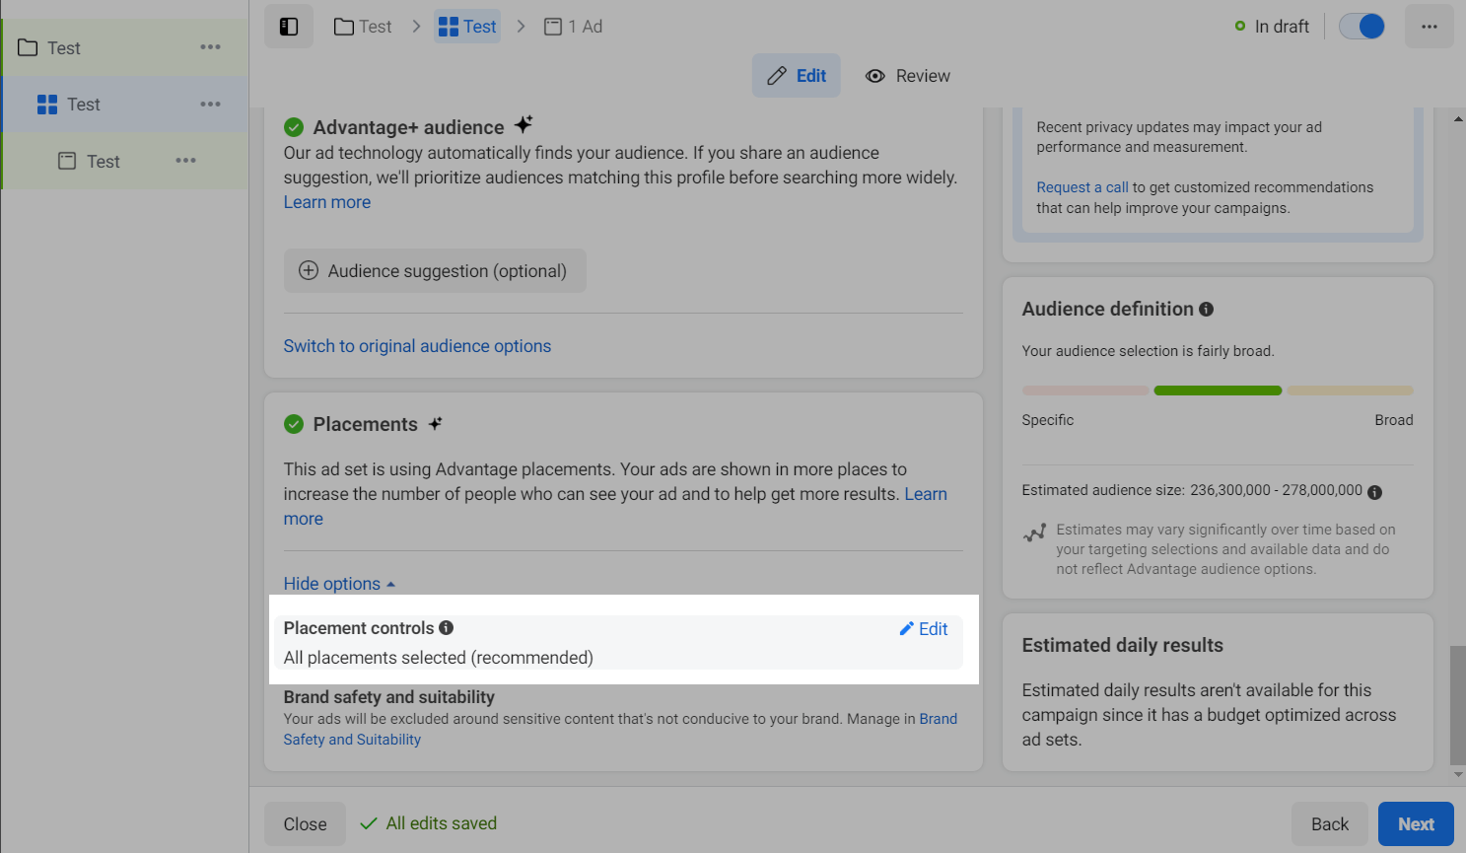Select the Edit tab
Viewport: 1466px width, 853px height.
click(797, 76)
